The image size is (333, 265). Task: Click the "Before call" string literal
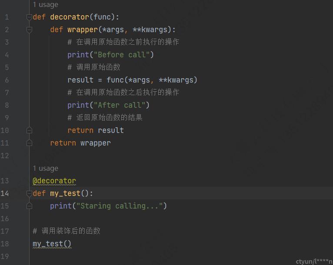[122, 55]
